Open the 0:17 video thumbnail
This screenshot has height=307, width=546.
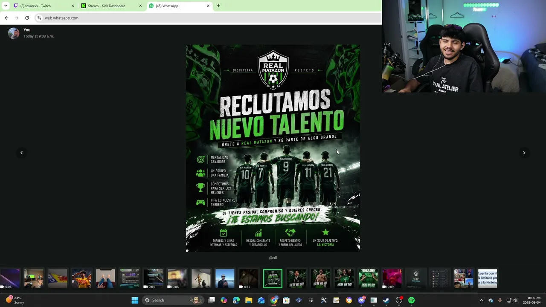(x=249, y=278)
